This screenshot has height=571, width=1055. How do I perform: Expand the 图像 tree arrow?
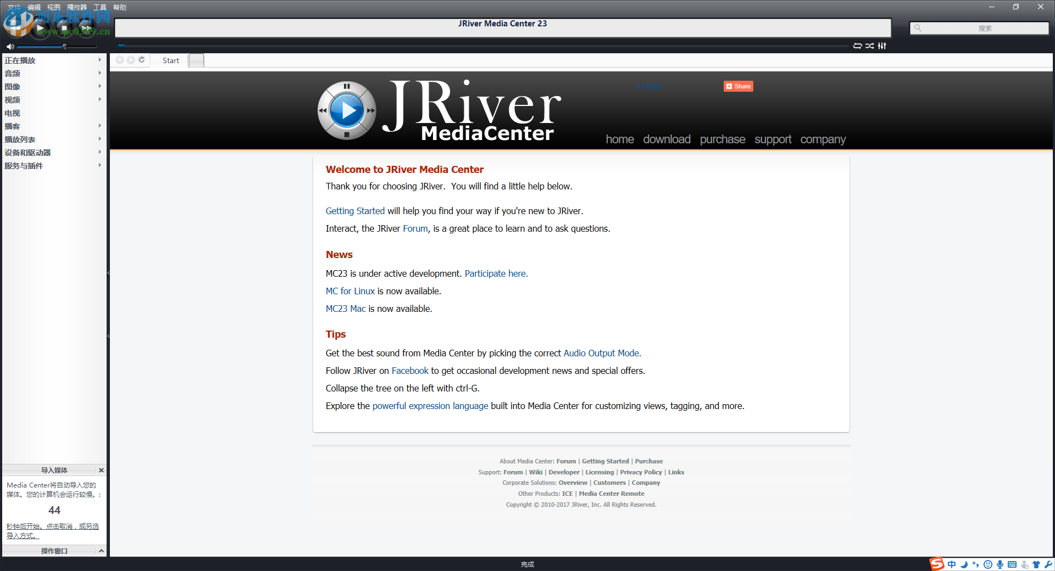[99, 86]
